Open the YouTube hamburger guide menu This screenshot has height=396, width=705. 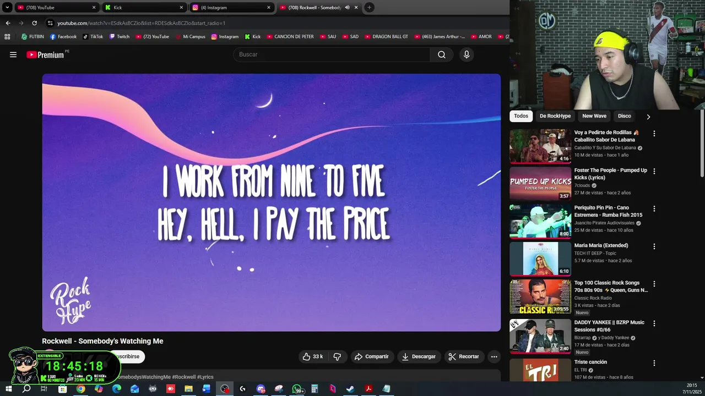click(x=13, y=54)
